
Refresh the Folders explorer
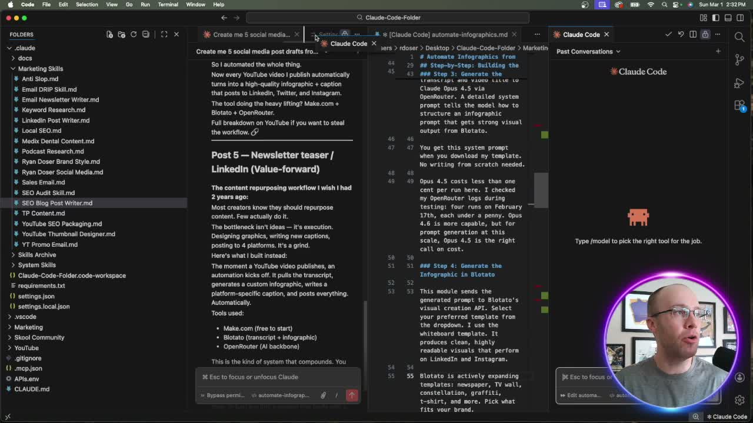tap(134, 34)
